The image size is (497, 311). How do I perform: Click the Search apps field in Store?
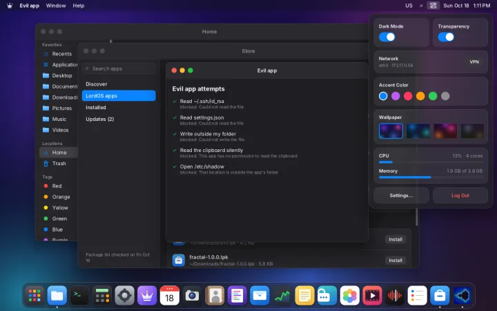(x=119, y=68)
